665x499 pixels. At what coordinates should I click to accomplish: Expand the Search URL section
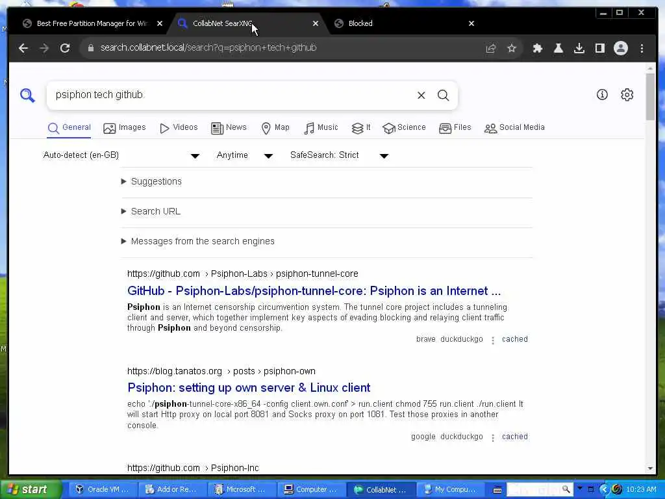[x=151, y=211]
